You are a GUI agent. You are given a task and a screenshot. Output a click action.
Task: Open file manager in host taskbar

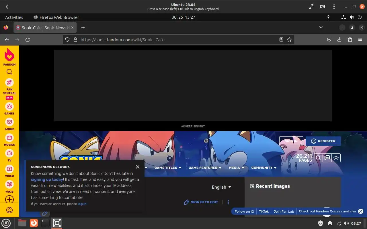(22, 223)
